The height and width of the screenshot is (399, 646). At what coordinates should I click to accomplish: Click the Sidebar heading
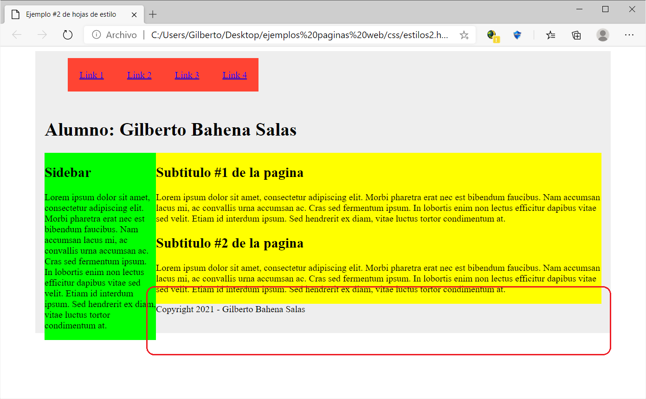tap(68, 173)
